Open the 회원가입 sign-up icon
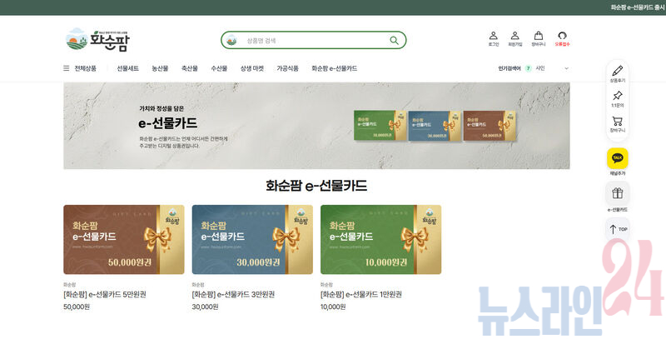The width and height of the screenshot is (666, 339). click(515, 37)
